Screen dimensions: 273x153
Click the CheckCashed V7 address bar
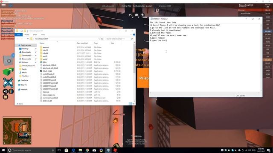coord(64,39)
